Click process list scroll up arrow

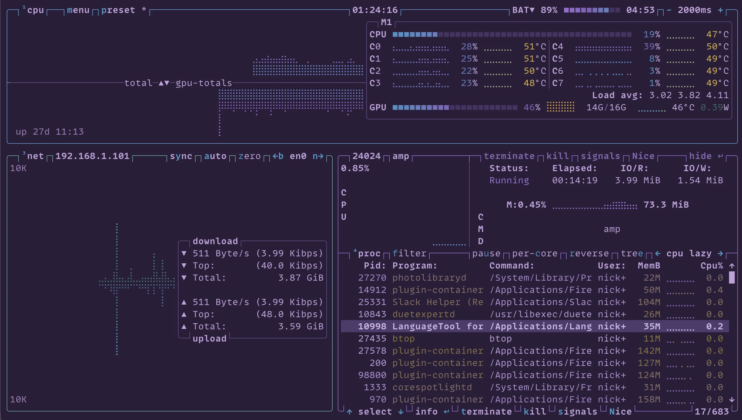point(732,266)
